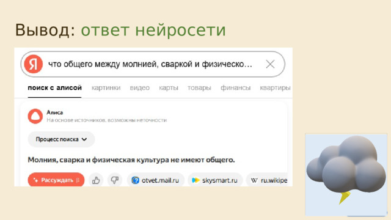Open the skysmart.ru source link
The image size is (391, 220).
pyautogui.click(x=215, y=180)
